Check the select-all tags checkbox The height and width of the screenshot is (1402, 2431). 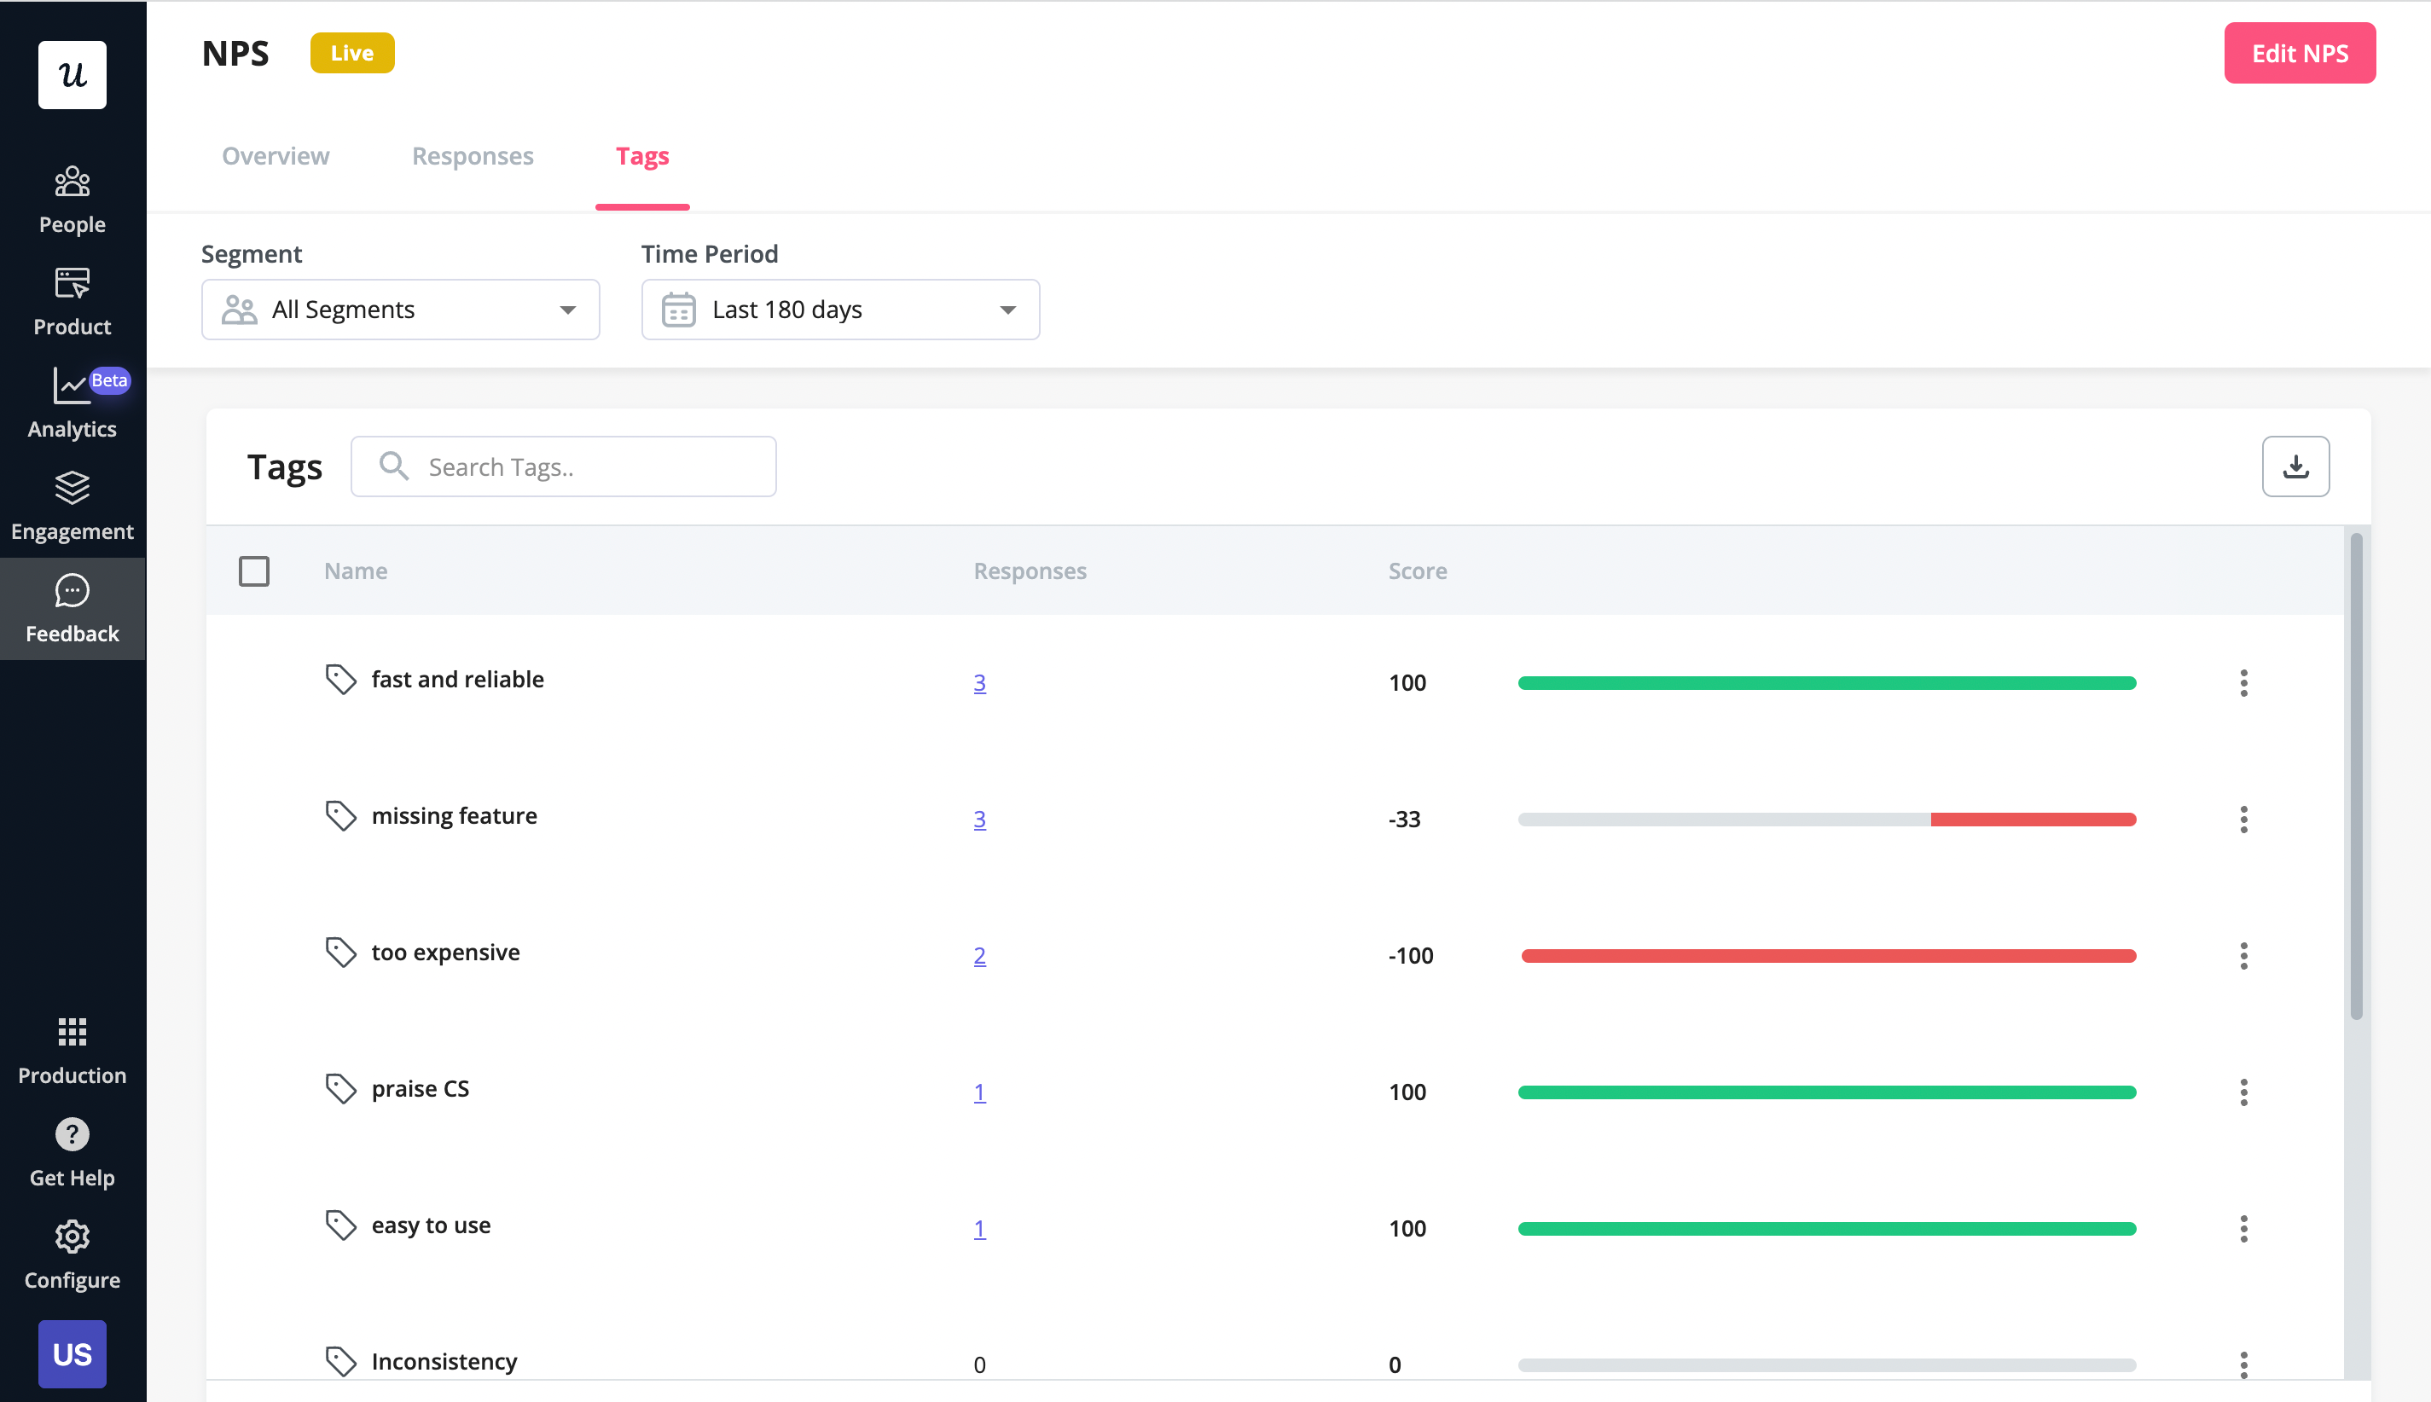pos(254,571)
